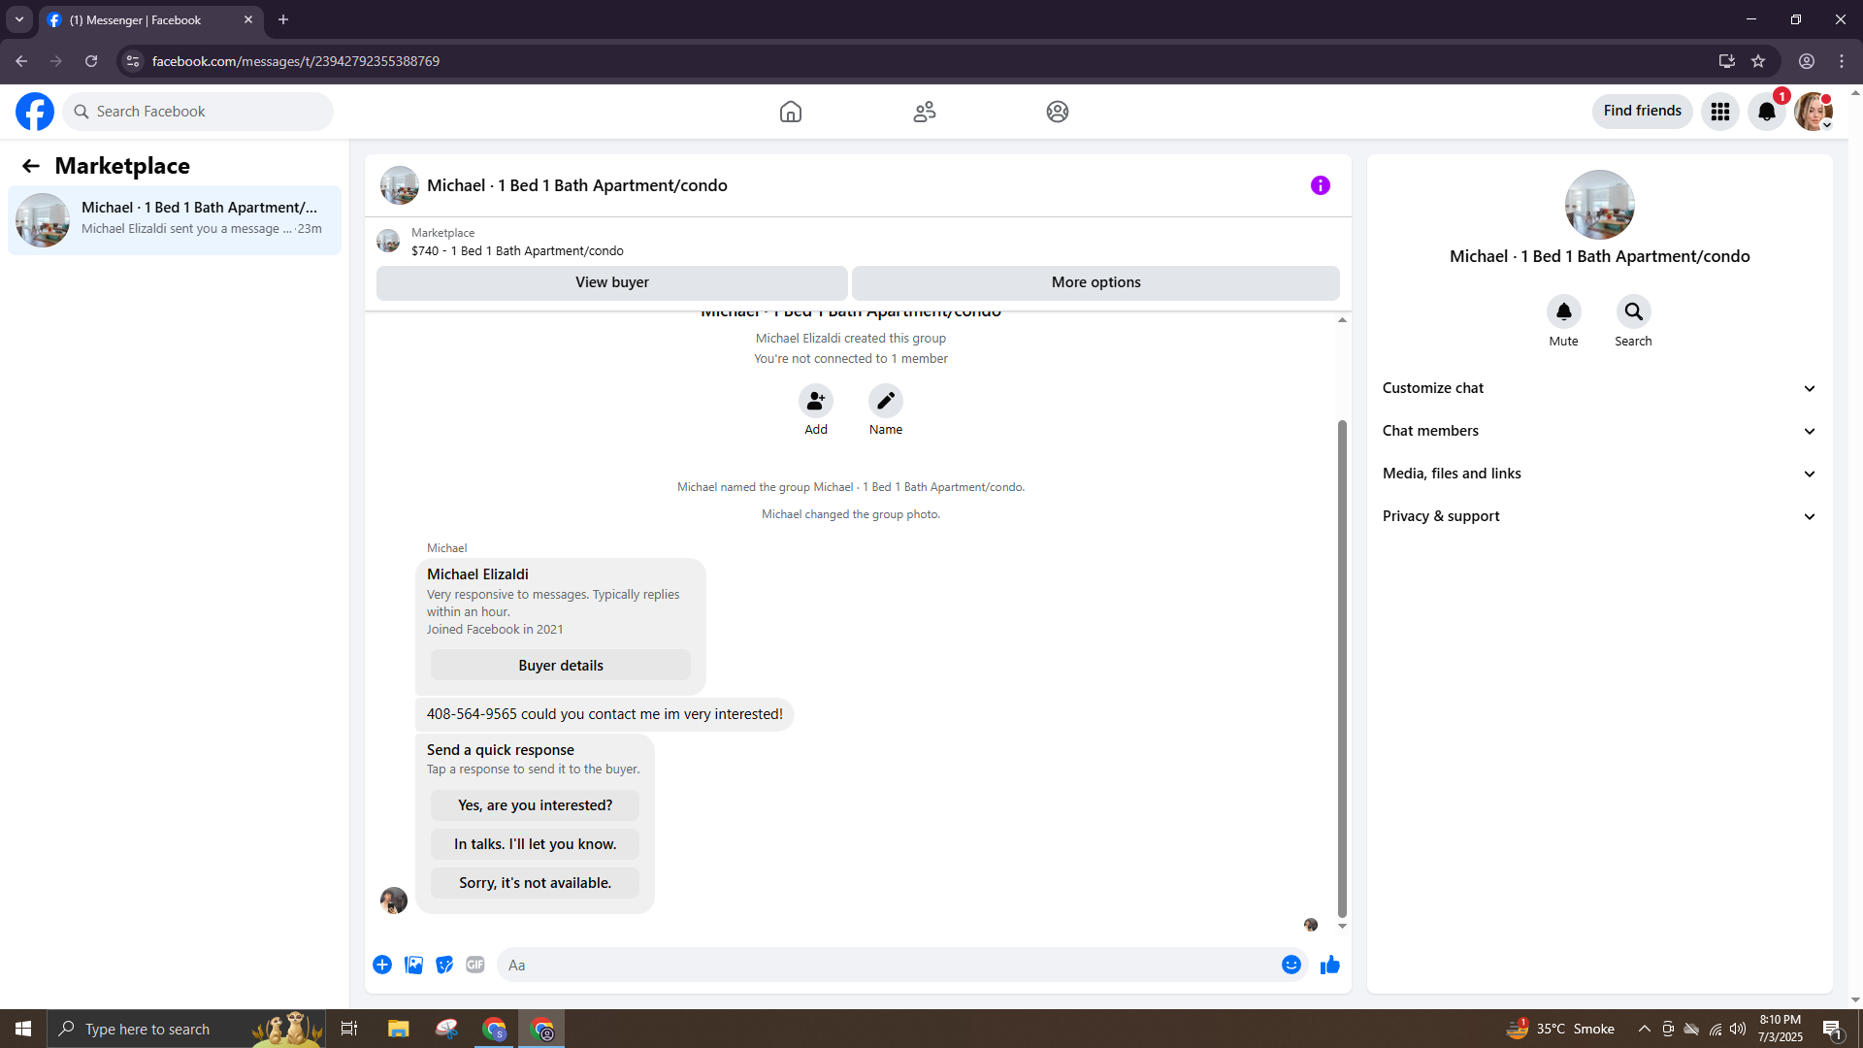Click the purple conversation info icon
This screenshot has width=1863, height=1048.
[x=1320, y=185]
